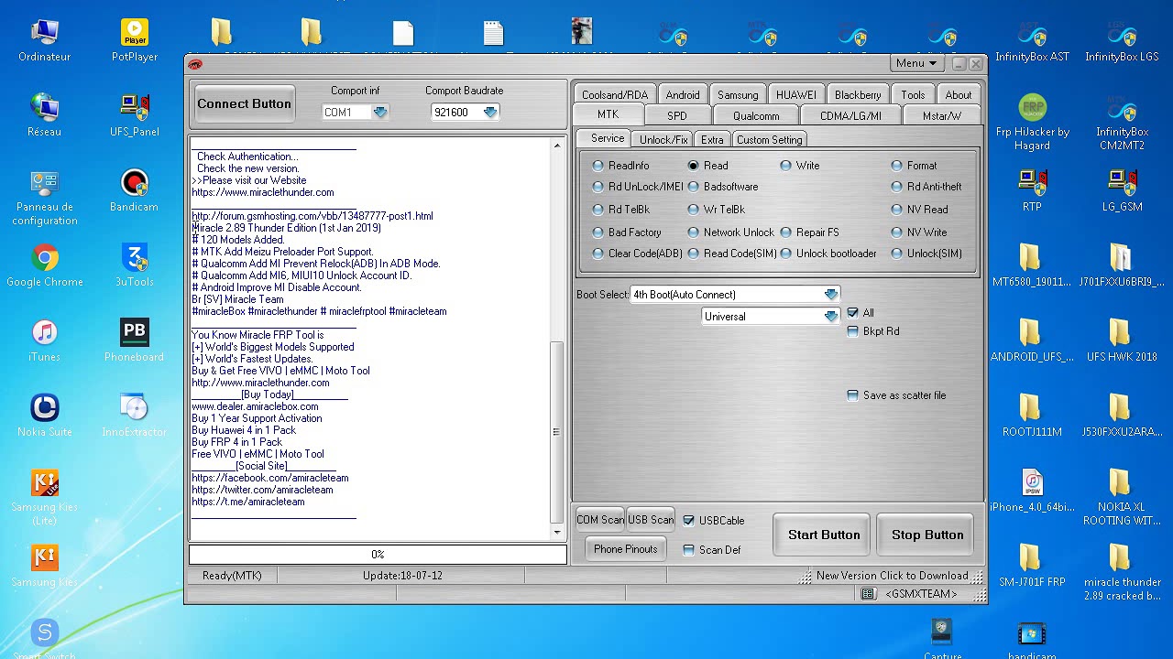Open the InfinityBox LGS shortcut
The width and height of the screenshot is (1173, 659).
coord(1122,41)
